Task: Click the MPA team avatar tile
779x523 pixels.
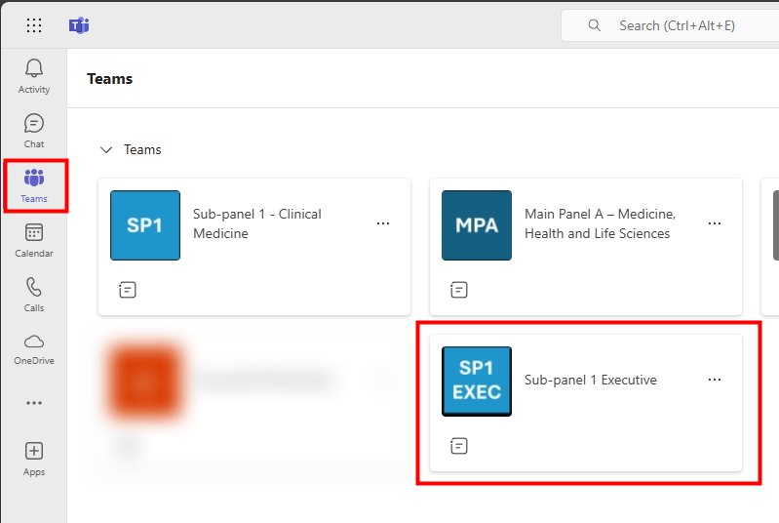Action: pos(477,225)
